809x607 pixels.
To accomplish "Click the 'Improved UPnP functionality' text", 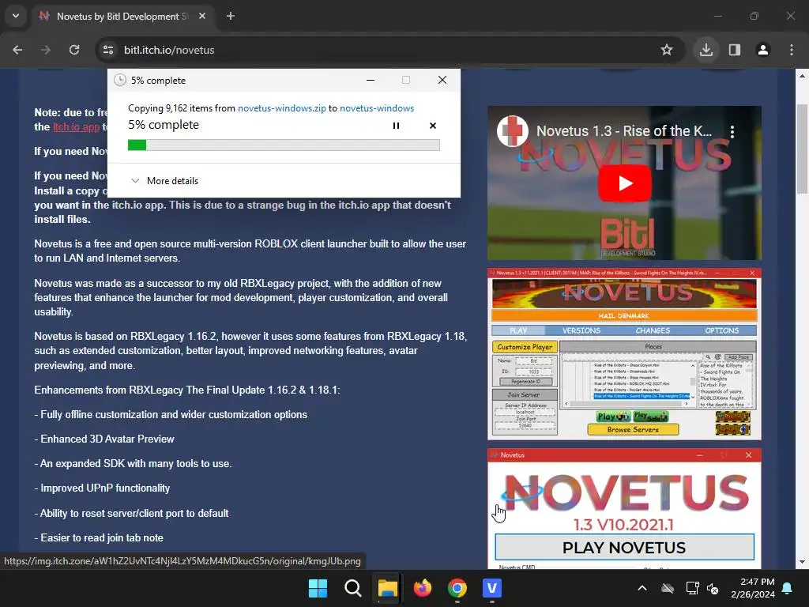I will click(x=105, y=488).
